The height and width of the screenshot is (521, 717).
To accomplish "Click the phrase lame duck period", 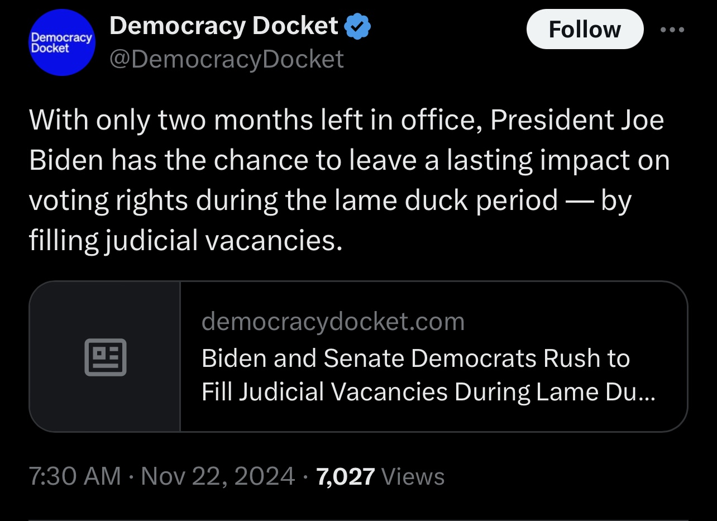I will pos(446,200).
